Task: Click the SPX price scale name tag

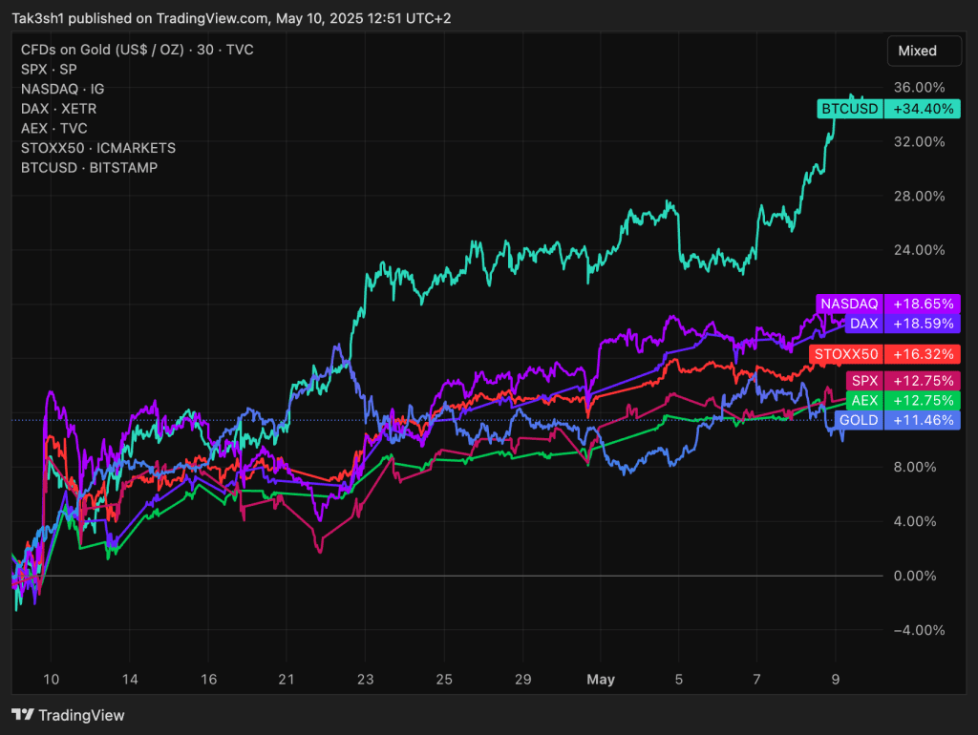Action: coord(865,380)
